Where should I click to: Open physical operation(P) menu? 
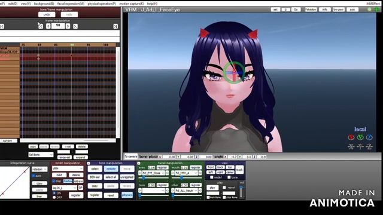pos(102,4)
